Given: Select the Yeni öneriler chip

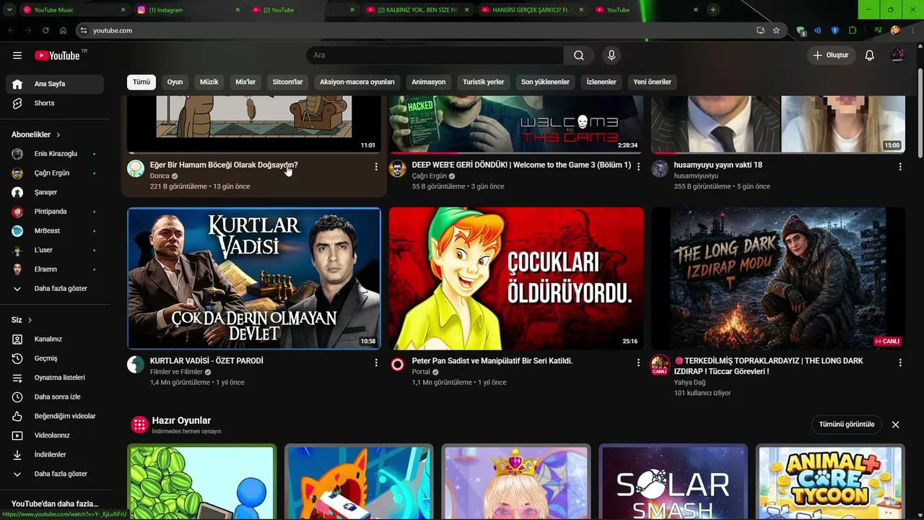Looking at the screenshot, I should (653, 82).
